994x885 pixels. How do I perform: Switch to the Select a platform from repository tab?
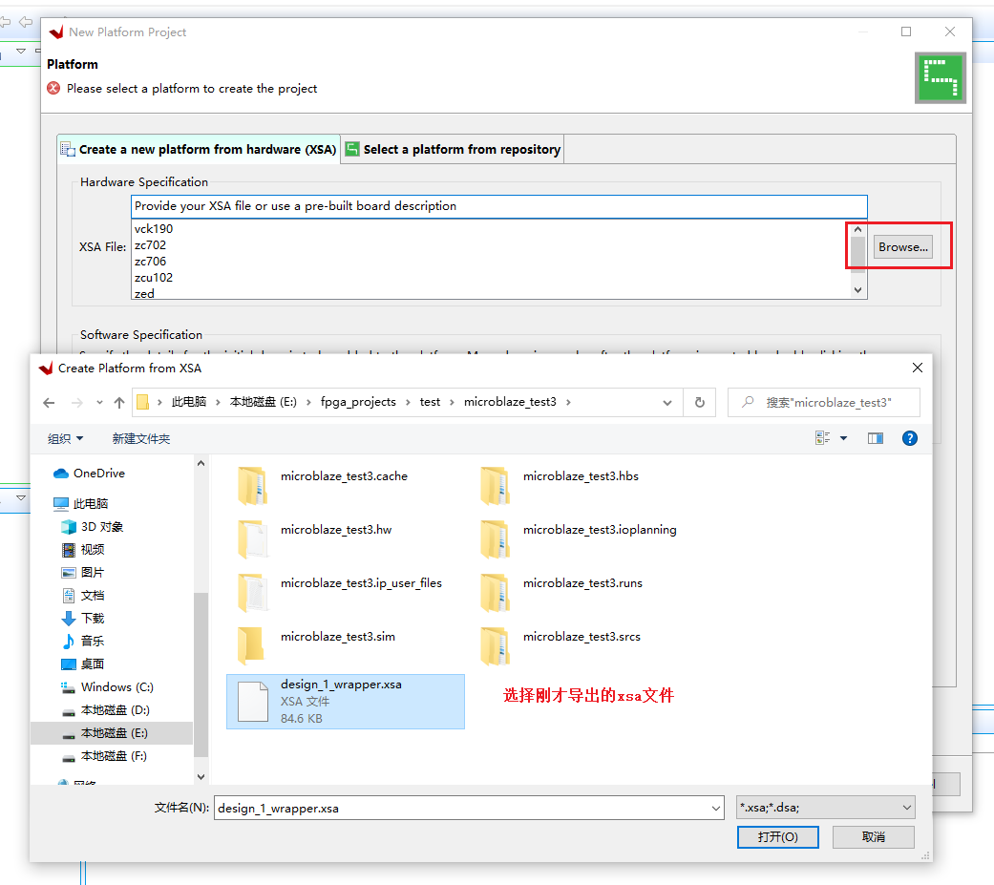(452, 148)
